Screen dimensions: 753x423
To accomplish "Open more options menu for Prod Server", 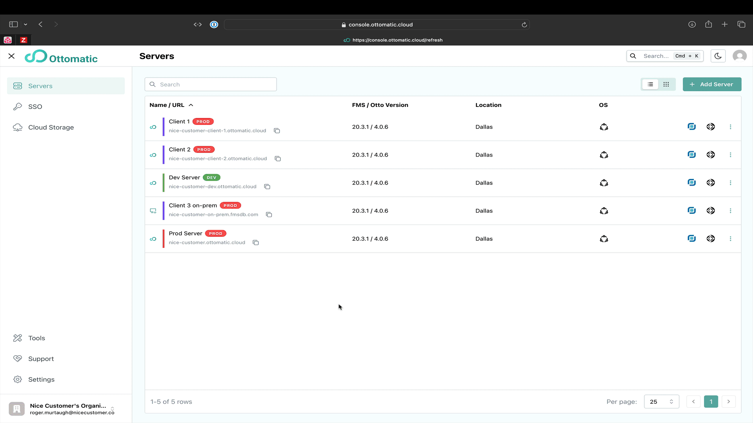I will click(730, 239).
